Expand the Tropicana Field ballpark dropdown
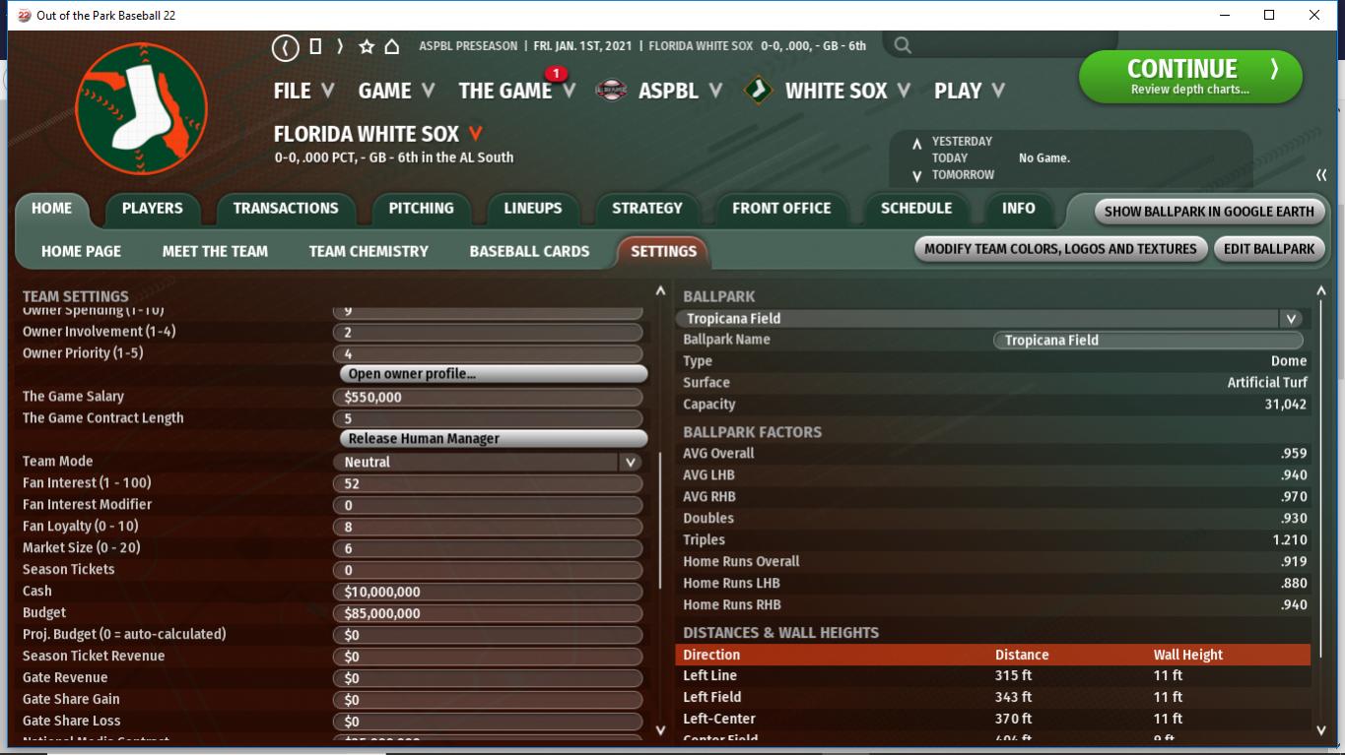Image resolution: width=1345 pixels, height=755 pixels. pos(1290,319)
